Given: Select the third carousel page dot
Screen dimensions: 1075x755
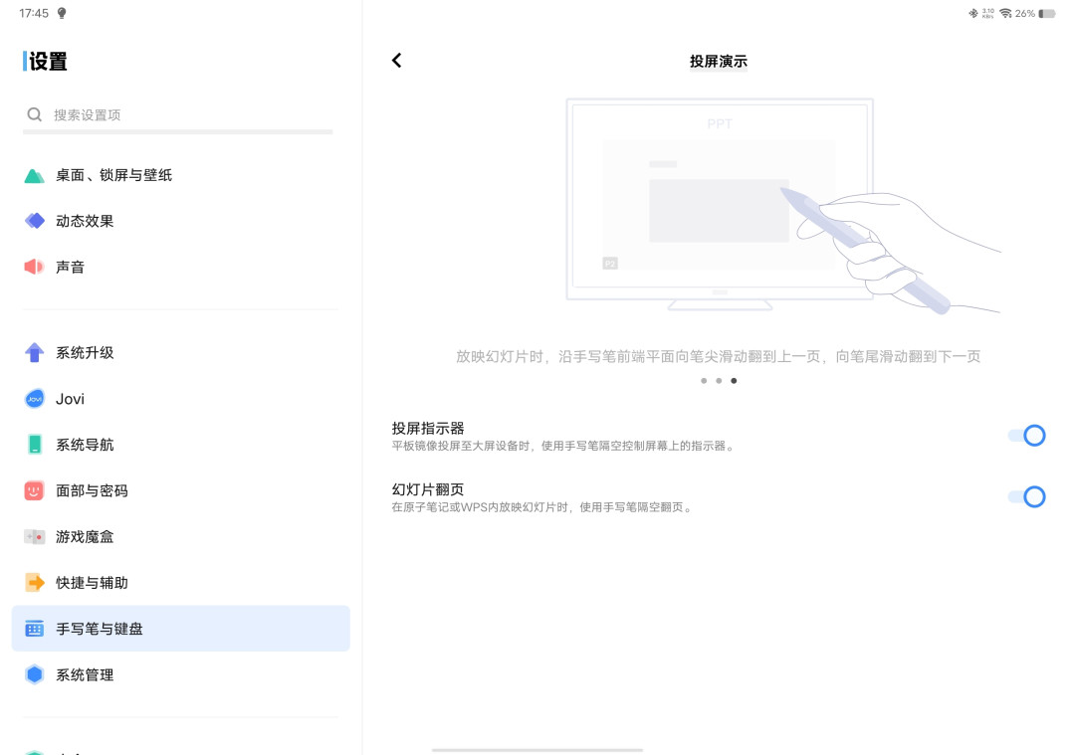Looking at the screenshot, I should tap(734, 381).
